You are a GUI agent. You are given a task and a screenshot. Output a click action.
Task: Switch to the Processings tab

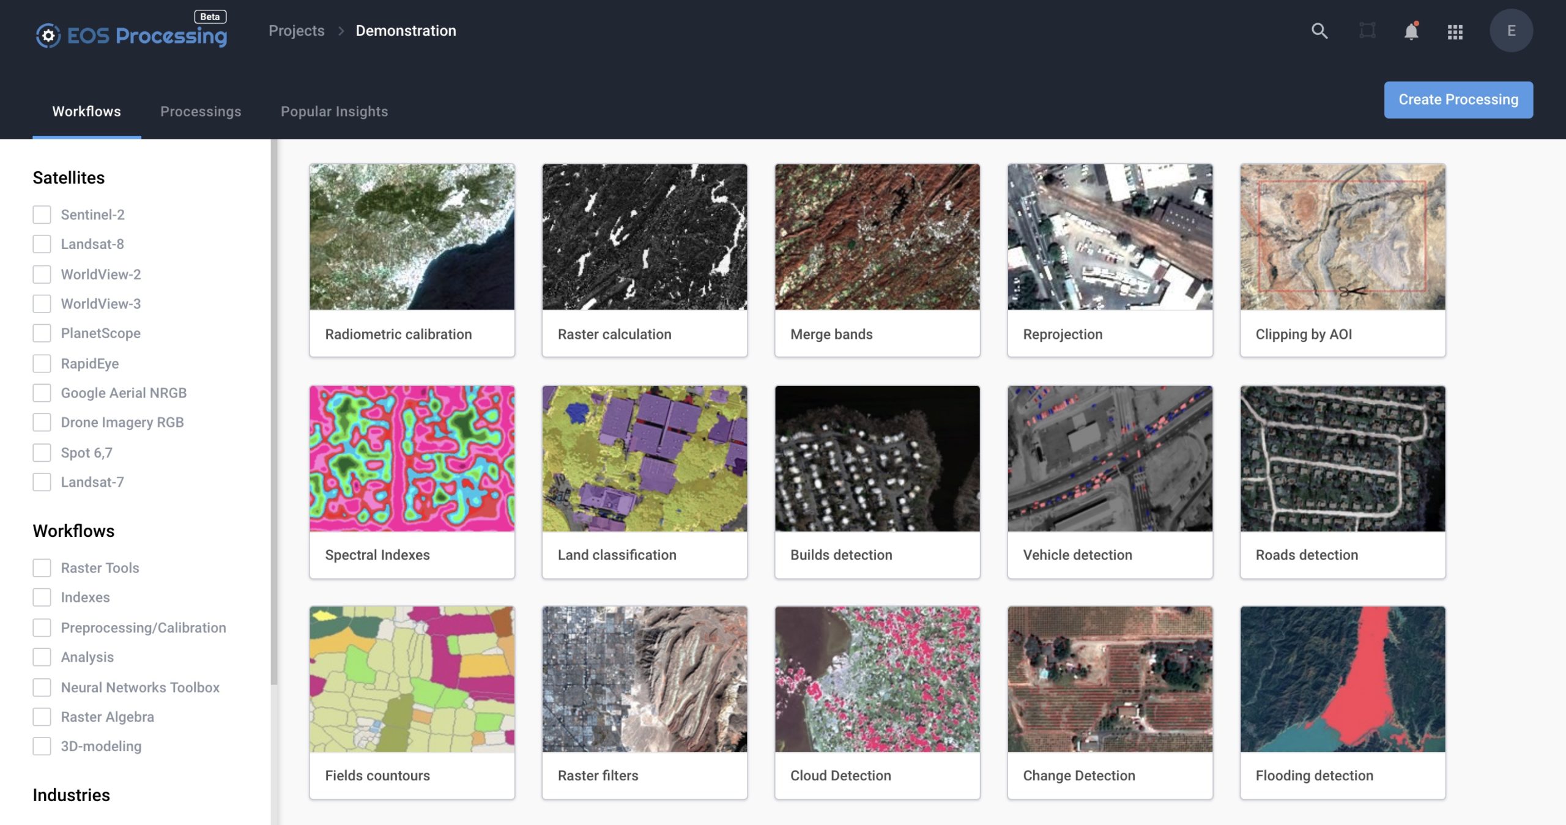(200, 109)
